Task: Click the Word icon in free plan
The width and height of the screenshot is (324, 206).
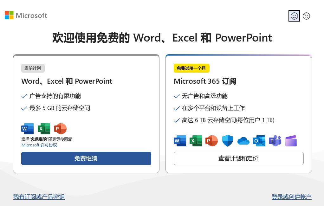Action: point(28,129)
